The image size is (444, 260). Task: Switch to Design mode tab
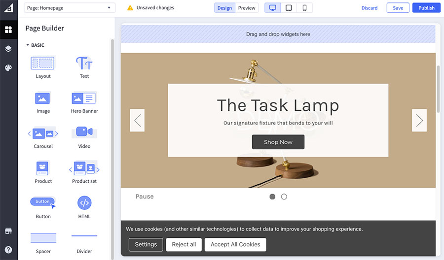(224, 8)
